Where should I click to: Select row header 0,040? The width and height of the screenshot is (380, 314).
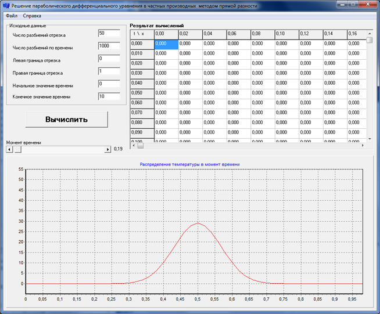pyautogui.click(x=142, y=84)
